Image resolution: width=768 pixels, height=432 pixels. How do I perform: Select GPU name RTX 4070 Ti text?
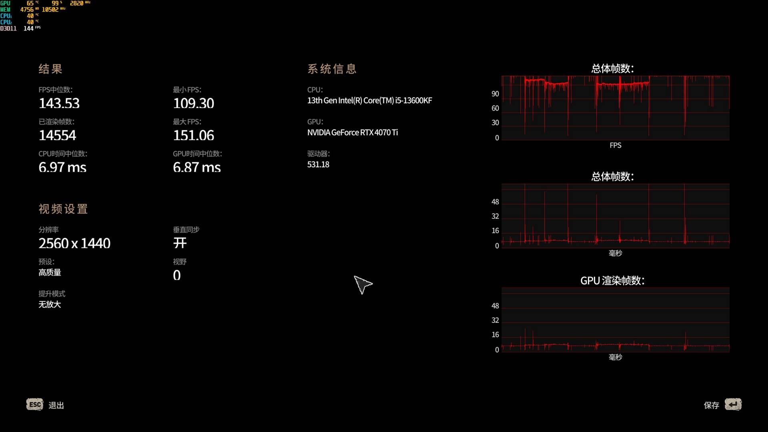tap(352, 132)
